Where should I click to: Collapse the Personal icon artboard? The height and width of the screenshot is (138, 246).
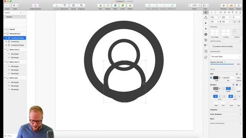(x=5, y=34)
